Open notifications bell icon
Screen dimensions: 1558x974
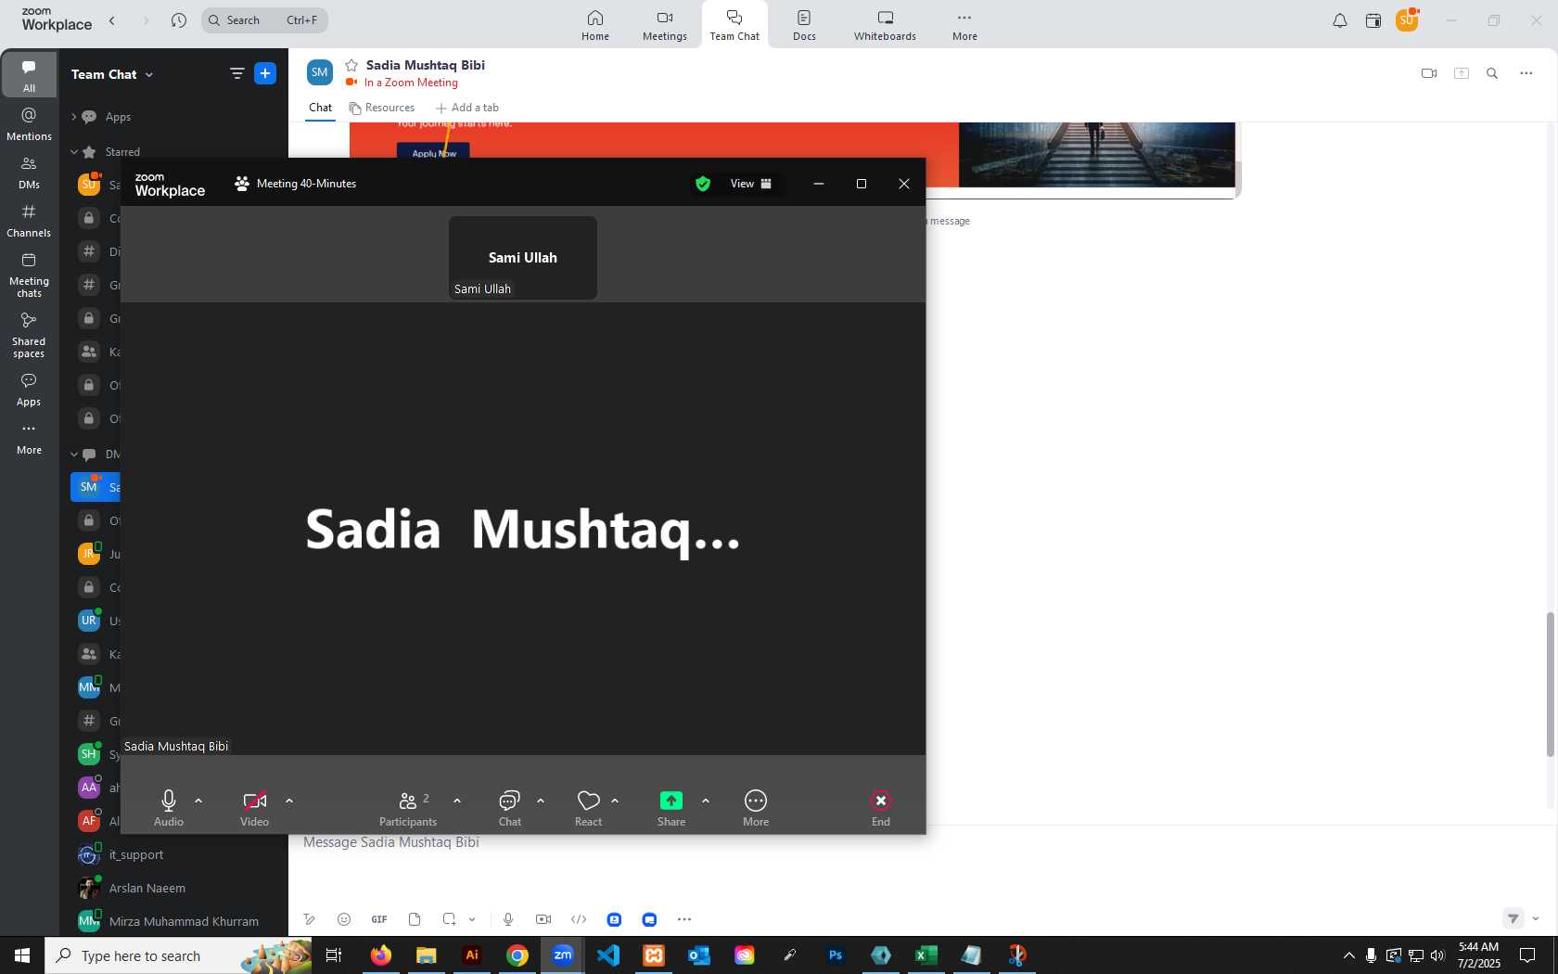[x=1340, y=20]
